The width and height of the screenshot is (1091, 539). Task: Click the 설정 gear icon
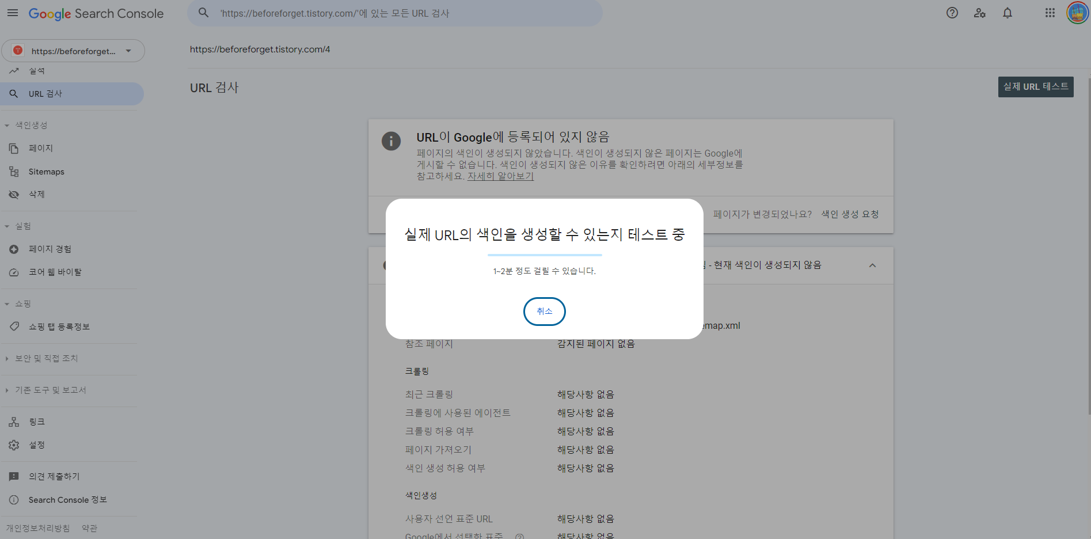tap(14, 445)
